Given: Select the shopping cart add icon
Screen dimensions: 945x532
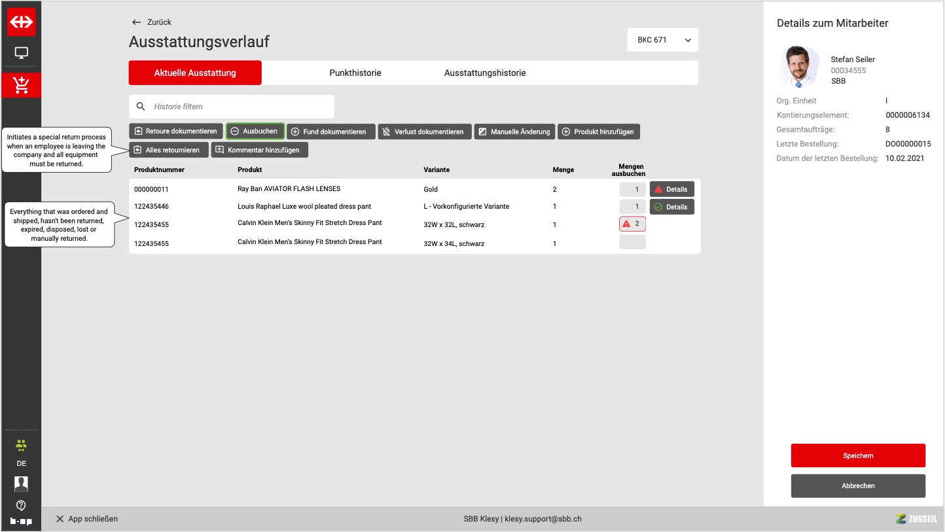Looking at the screenshot, I should 22,85.
